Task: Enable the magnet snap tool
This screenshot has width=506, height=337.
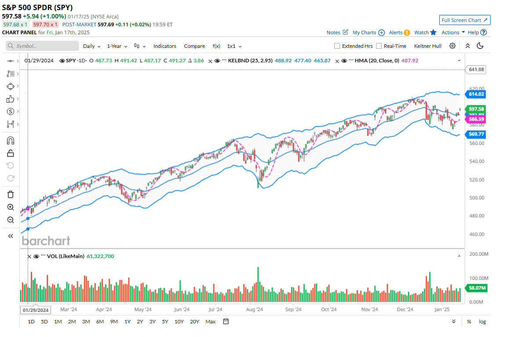Action: (x=11, y=140)
